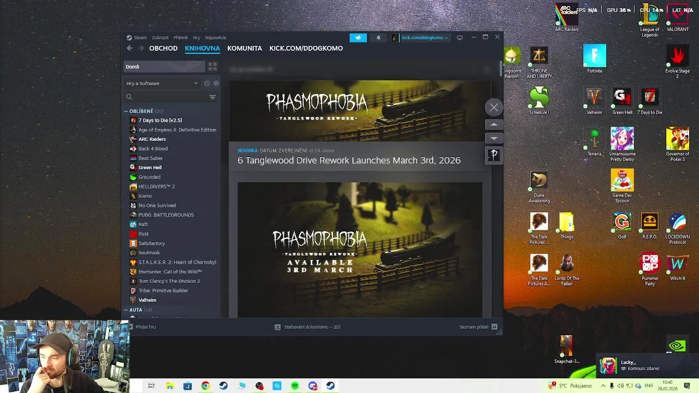
Task: Select the Domů library home button
Action: [x=164, y=67]
